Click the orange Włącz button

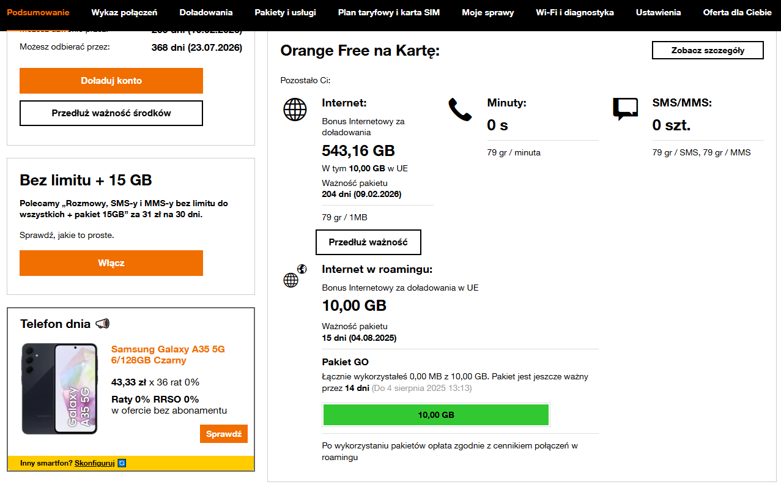(x=111, y=263)
